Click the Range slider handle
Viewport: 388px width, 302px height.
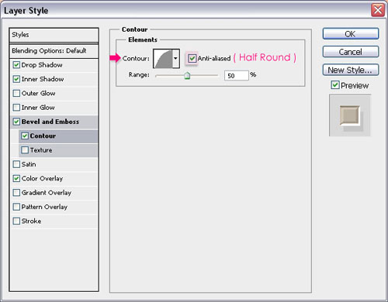point(187,76)
